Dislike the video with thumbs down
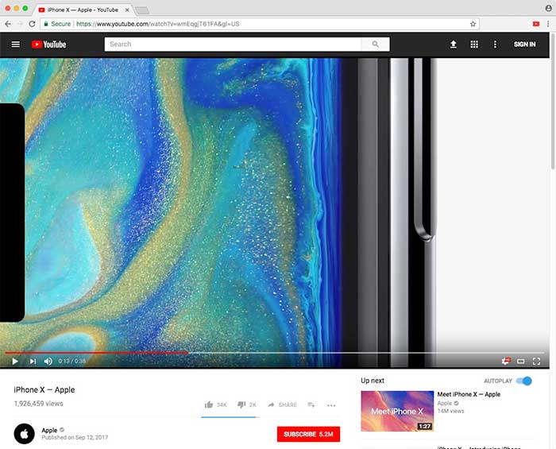556x449 pixels. tap(241, 404)
